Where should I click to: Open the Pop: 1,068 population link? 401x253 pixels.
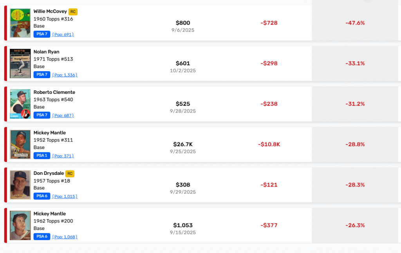click(65, 237)
